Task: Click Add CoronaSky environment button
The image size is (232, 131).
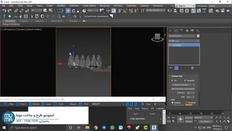Action: [183, 89]
